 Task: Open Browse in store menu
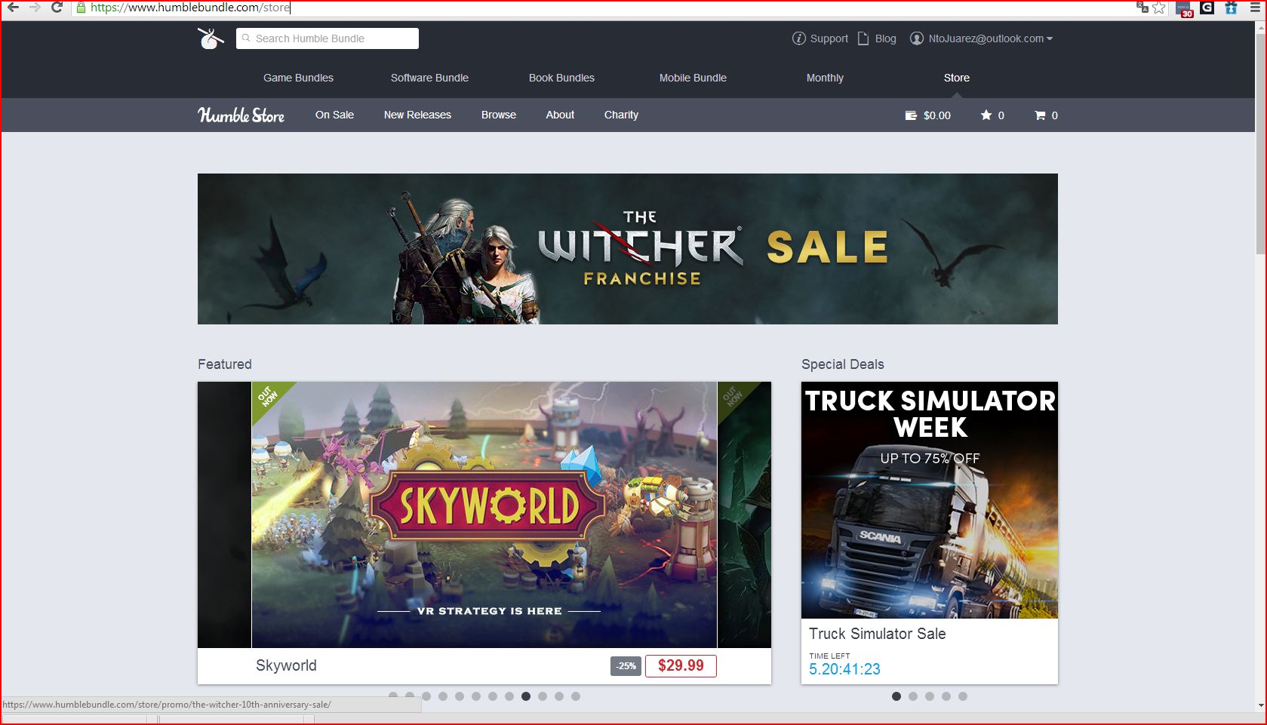click(499, 115)
